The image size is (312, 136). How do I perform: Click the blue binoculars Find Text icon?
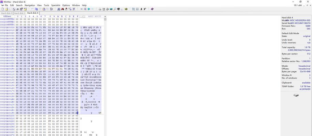click(x=59, y=9)
